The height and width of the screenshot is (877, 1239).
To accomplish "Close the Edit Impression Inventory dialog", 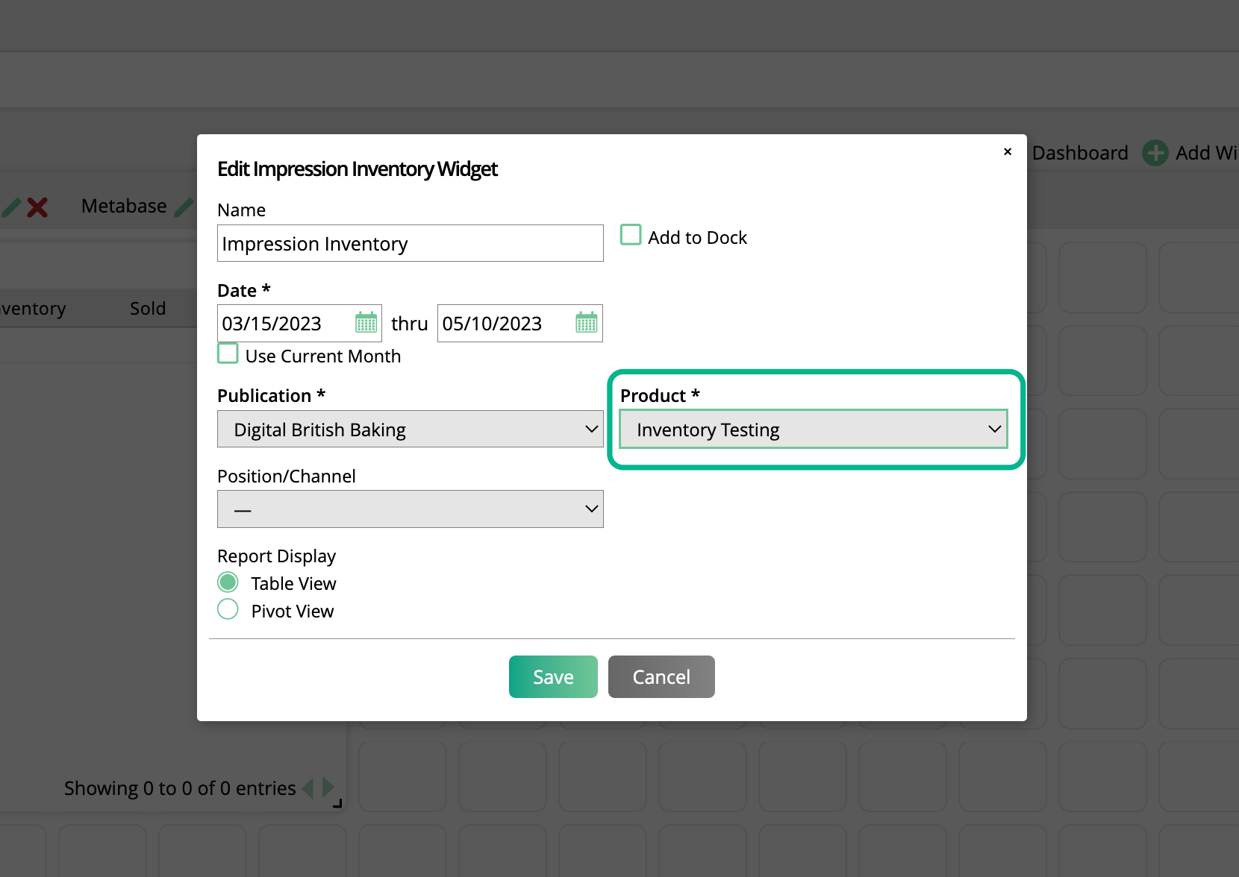I will (x=1008, y=151).
